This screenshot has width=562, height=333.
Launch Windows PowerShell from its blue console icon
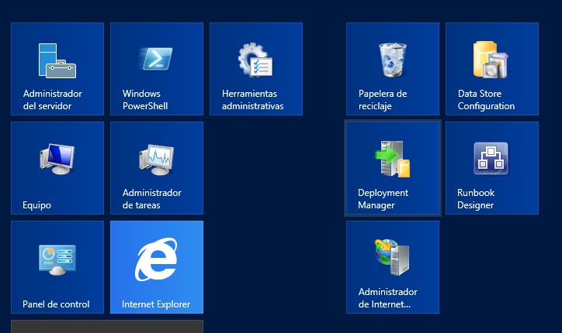click(x=156, y=59)
